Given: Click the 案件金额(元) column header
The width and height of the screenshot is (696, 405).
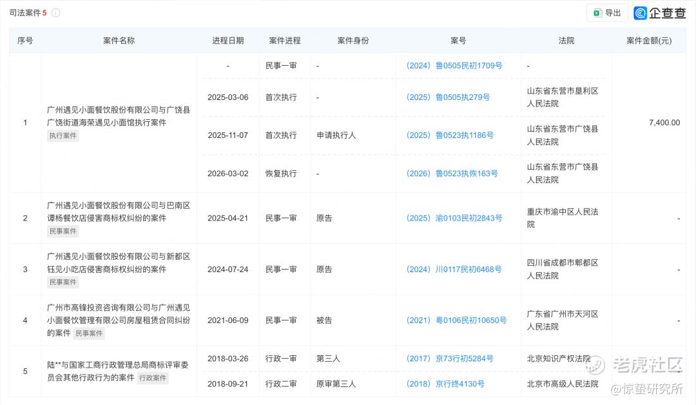Looking at the screenshot, I should pos(649,41).
